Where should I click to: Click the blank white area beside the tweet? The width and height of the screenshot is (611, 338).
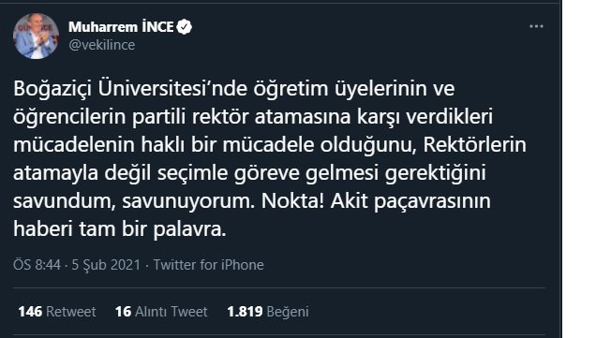click(587, 169)
